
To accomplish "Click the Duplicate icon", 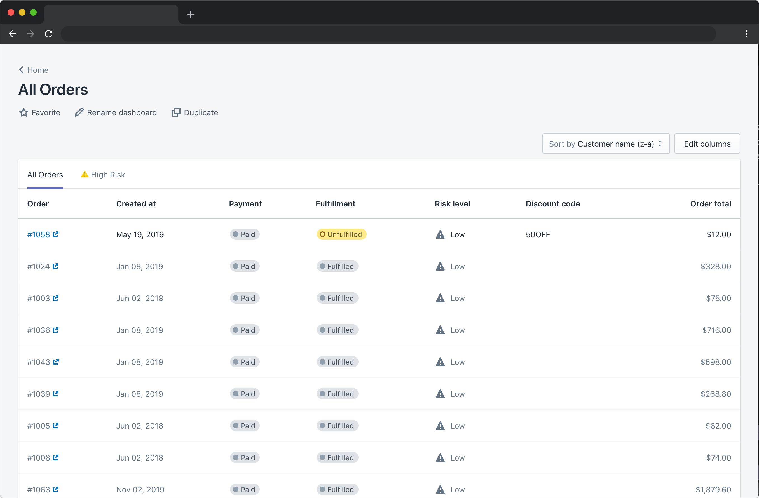I will click(176, 112).
